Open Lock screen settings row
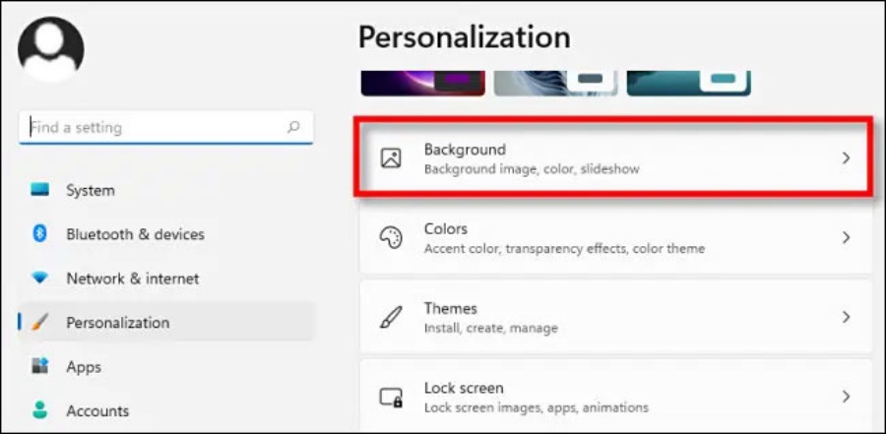 (610, 397)
